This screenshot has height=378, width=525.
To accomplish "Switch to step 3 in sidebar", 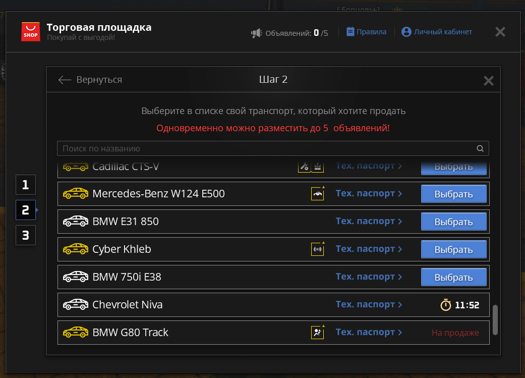I will pos(25,235).
